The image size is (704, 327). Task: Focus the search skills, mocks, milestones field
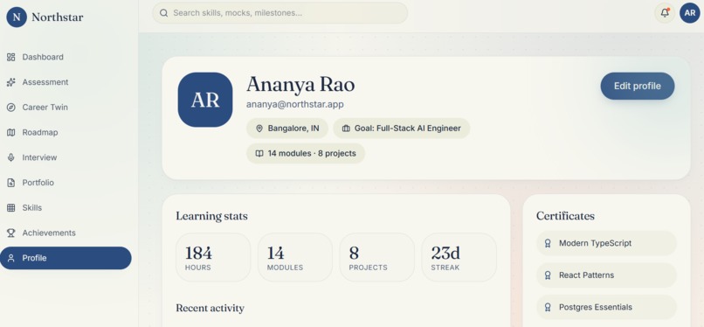280,13
